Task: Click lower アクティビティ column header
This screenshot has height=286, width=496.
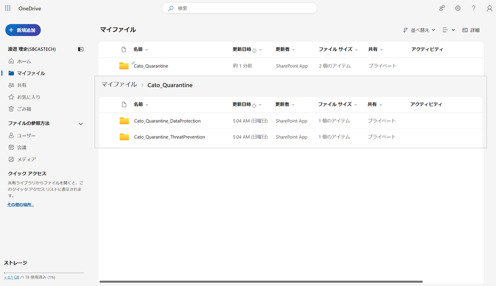Action: tap(426, 105)
